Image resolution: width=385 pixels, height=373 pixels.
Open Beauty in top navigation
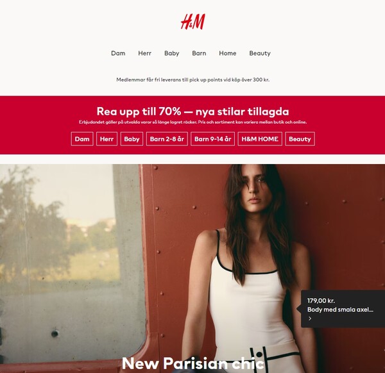click(x=260, y=53)
